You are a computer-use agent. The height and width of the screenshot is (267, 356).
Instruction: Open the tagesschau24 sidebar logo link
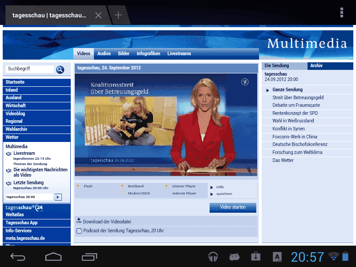coord(24,207)
